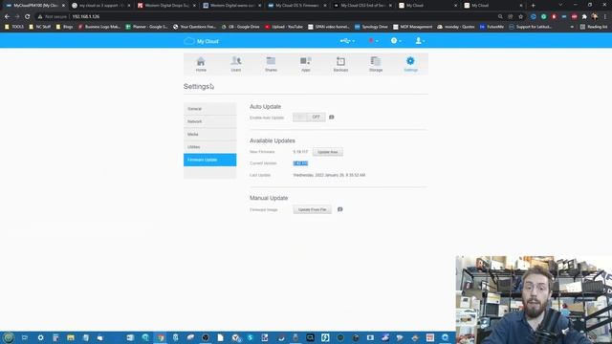Click info icon next to Auto Update toggle
This screenshot has width=612, height=344.
332,117
